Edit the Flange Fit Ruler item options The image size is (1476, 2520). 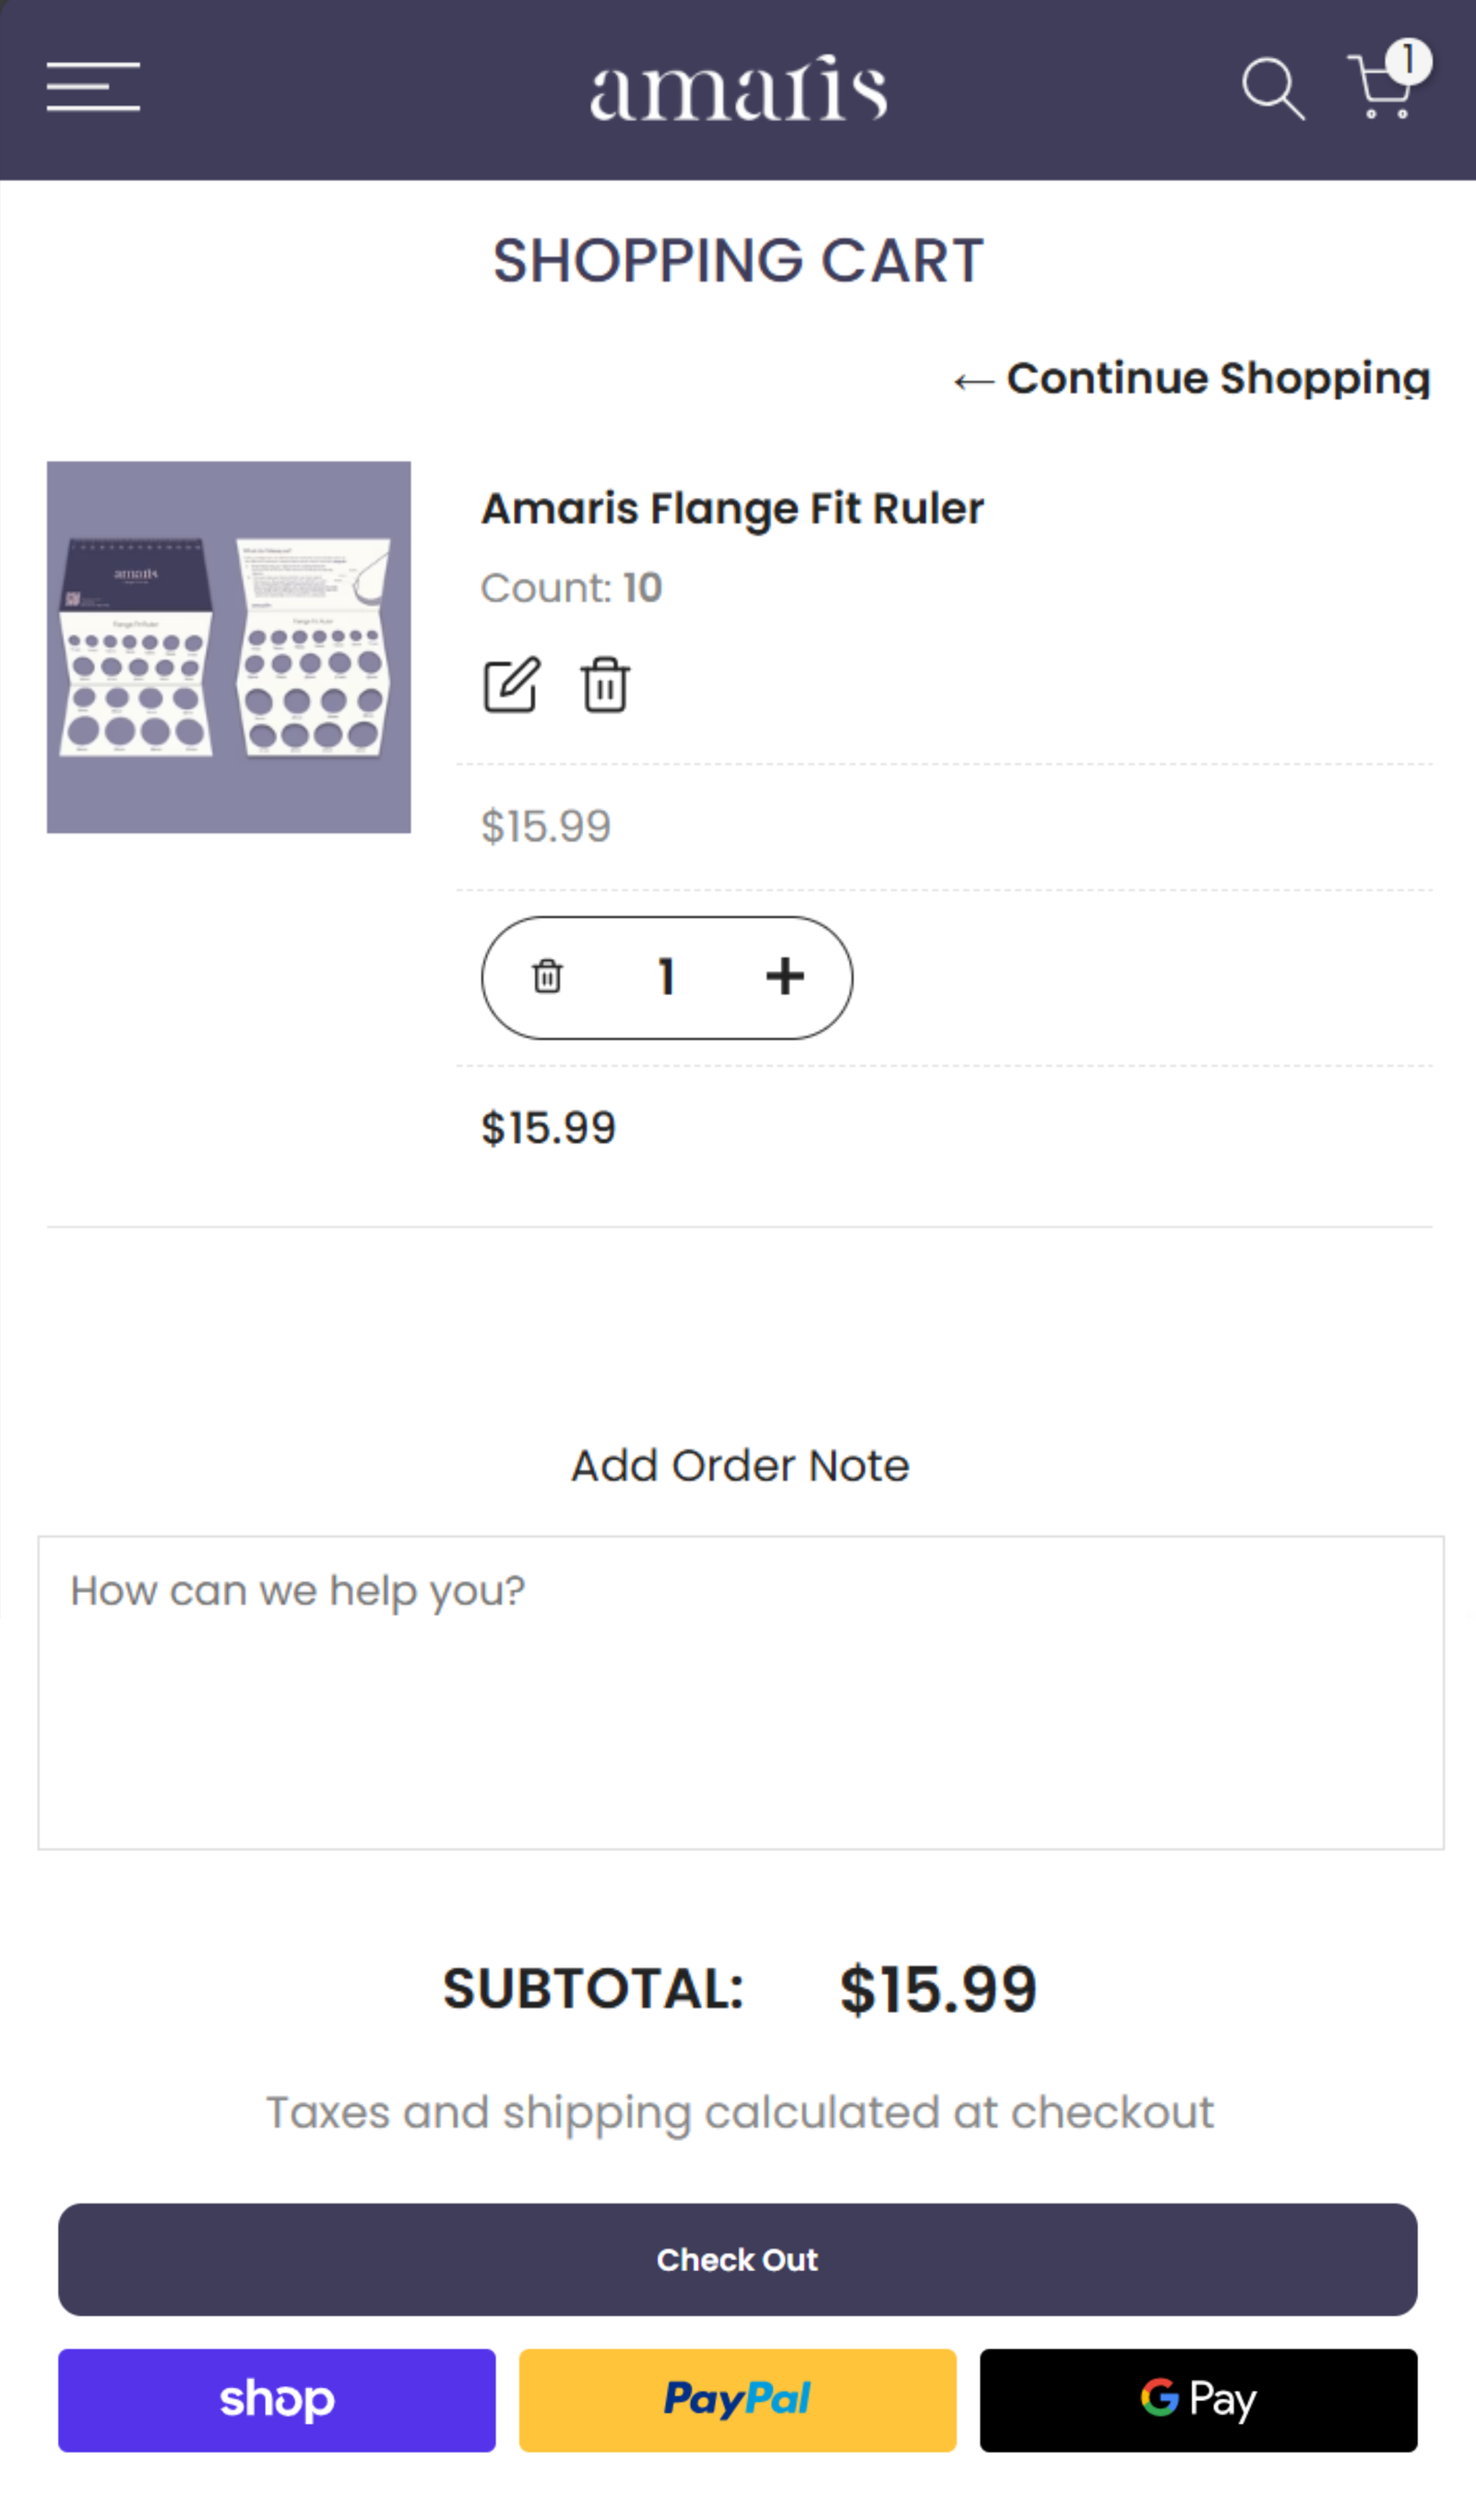(x=512, y=685)
